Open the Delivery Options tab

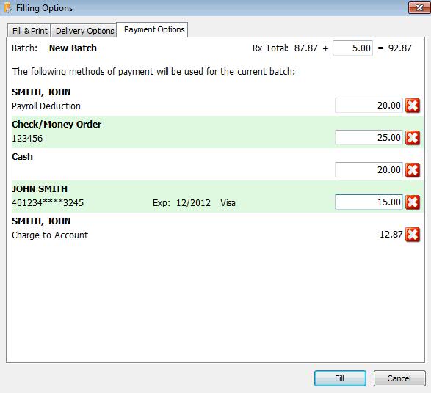84,31
